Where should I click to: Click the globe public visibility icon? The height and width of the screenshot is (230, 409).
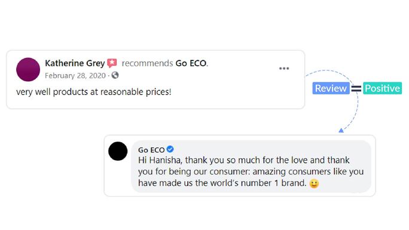click(x=115, y=75)
